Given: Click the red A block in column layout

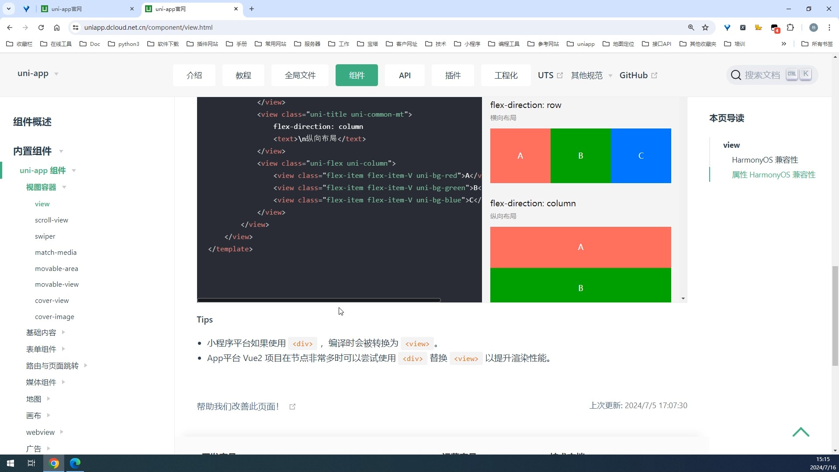Looking at the screenshot, I should click(x=581, y=247).
